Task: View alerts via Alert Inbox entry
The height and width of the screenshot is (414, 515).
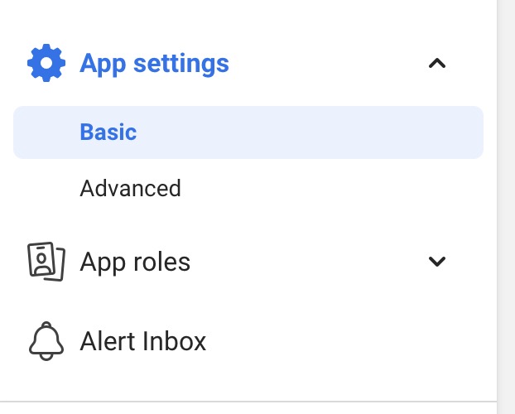Action: point(143,340)
